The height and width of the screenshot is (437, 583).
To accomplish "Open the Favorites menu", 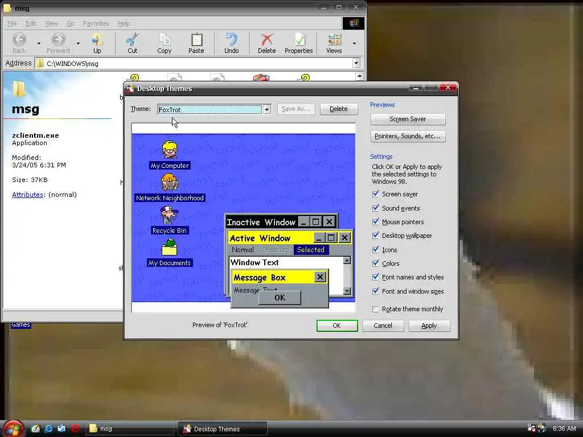I will pyautogui.click(x=96, y=23).
